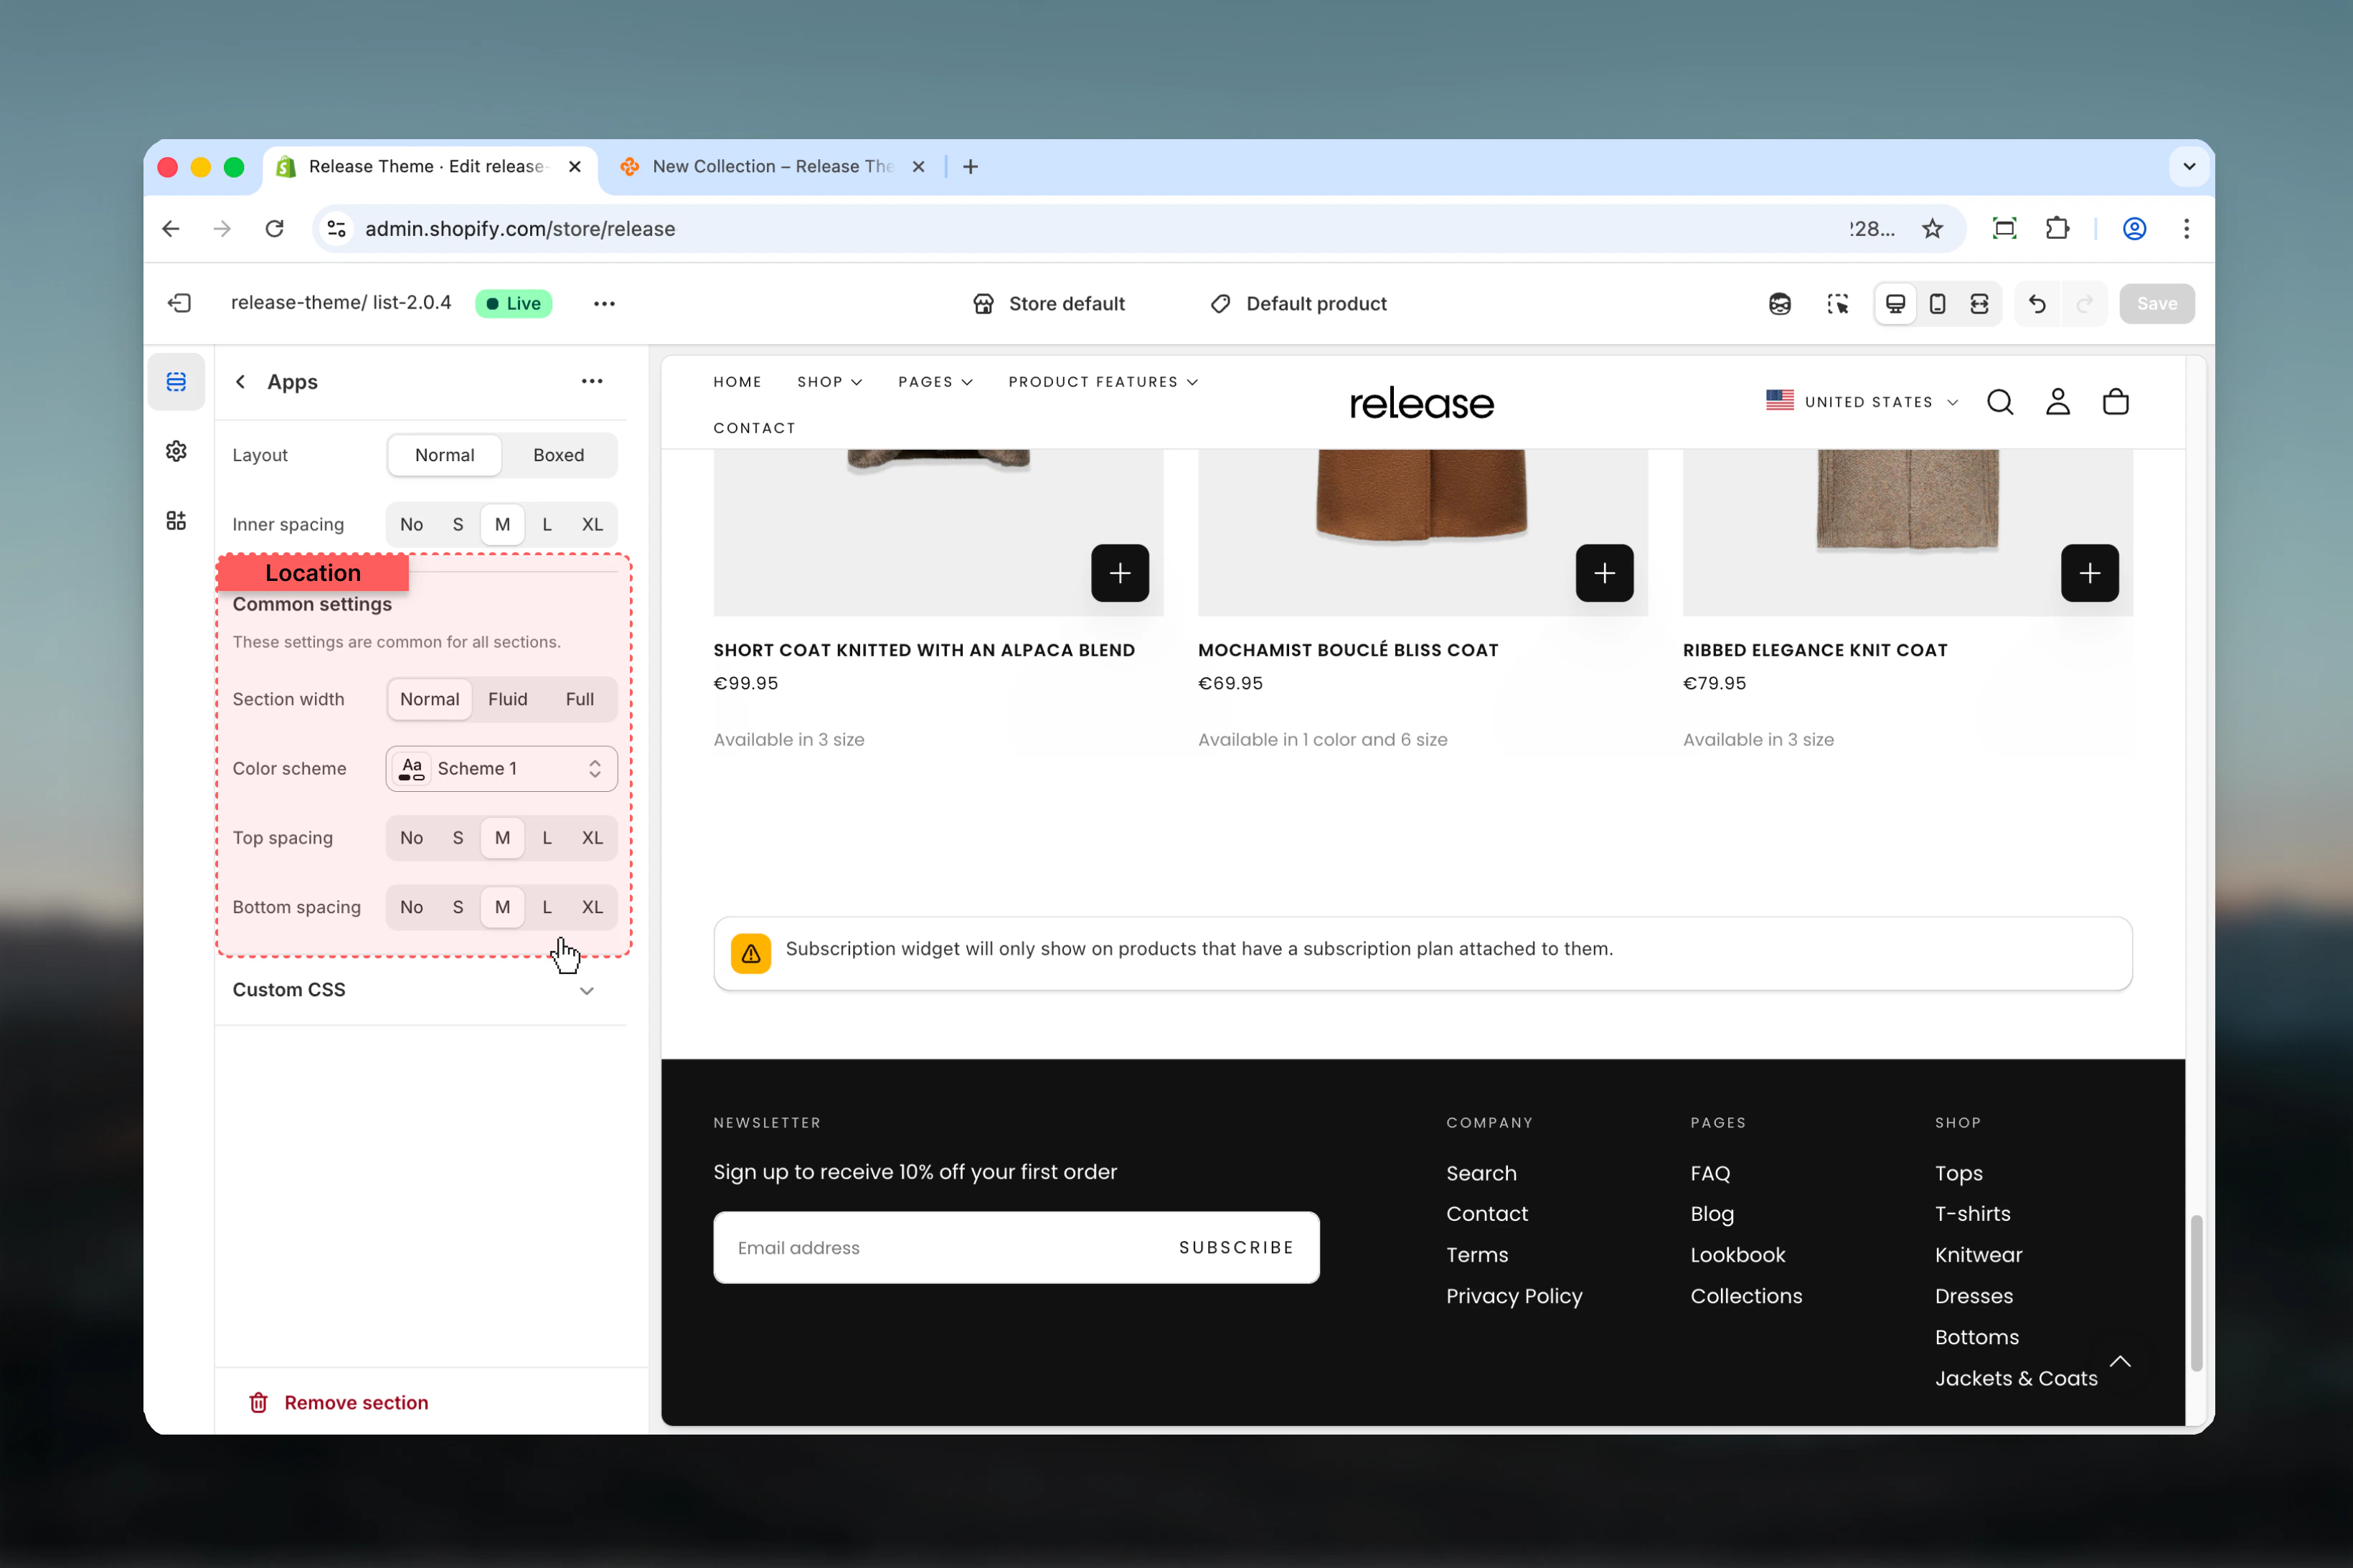Quick add Short Coat Knitted with Alpaca Blend
This screenshot has height=1568, width=2353.
1120,573
